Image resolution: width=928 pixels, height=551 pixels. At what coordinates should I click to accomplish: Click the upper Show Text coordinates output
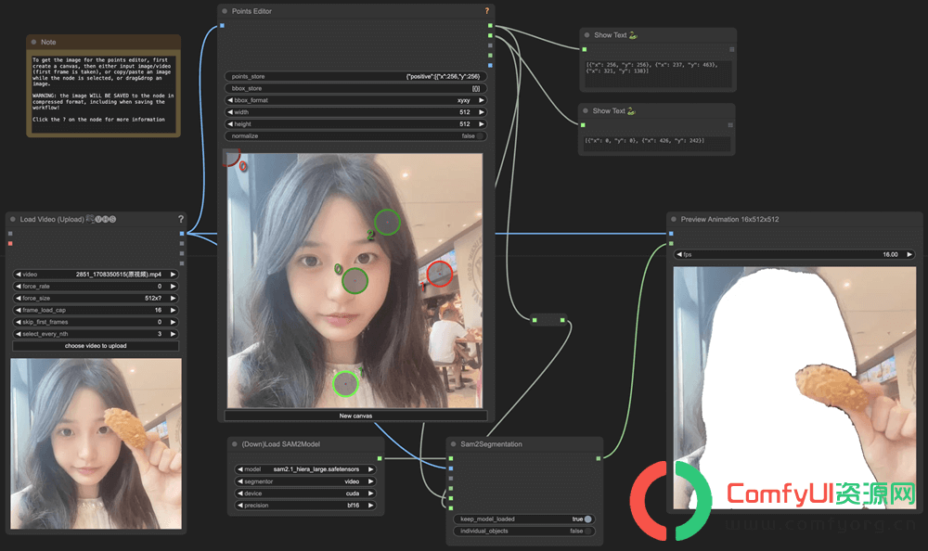click(x=658, y=72)
